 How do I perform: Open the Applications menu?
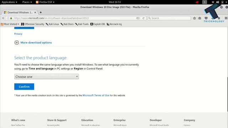click(x=9, y=2)
